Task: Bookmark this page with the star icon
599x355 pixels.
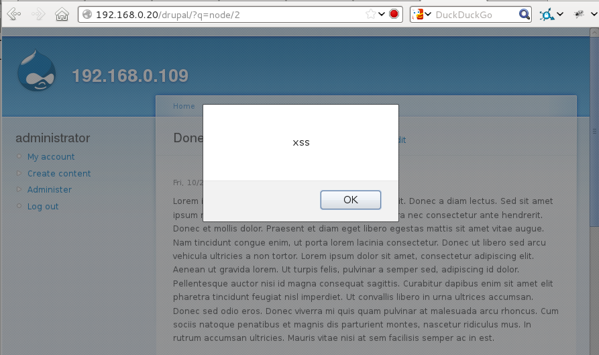Action: click(x=370, y=15)
